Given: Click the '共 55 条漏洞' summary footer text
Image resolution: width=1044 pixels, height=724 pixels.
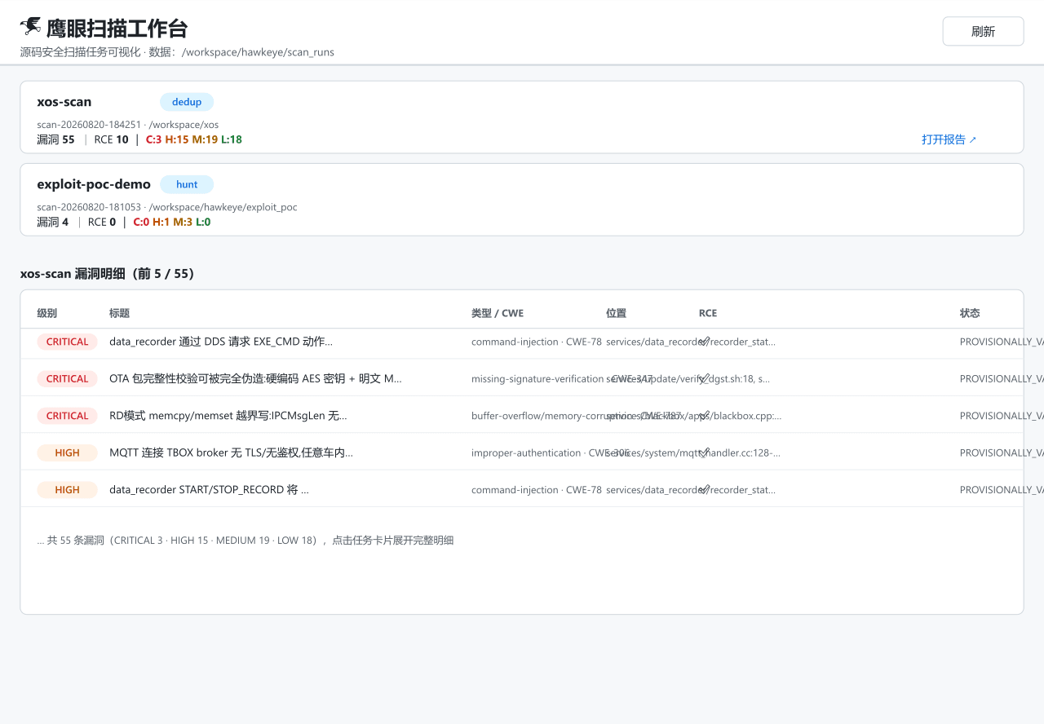Looking at the screenshot, I should click(x=246, y=540).
